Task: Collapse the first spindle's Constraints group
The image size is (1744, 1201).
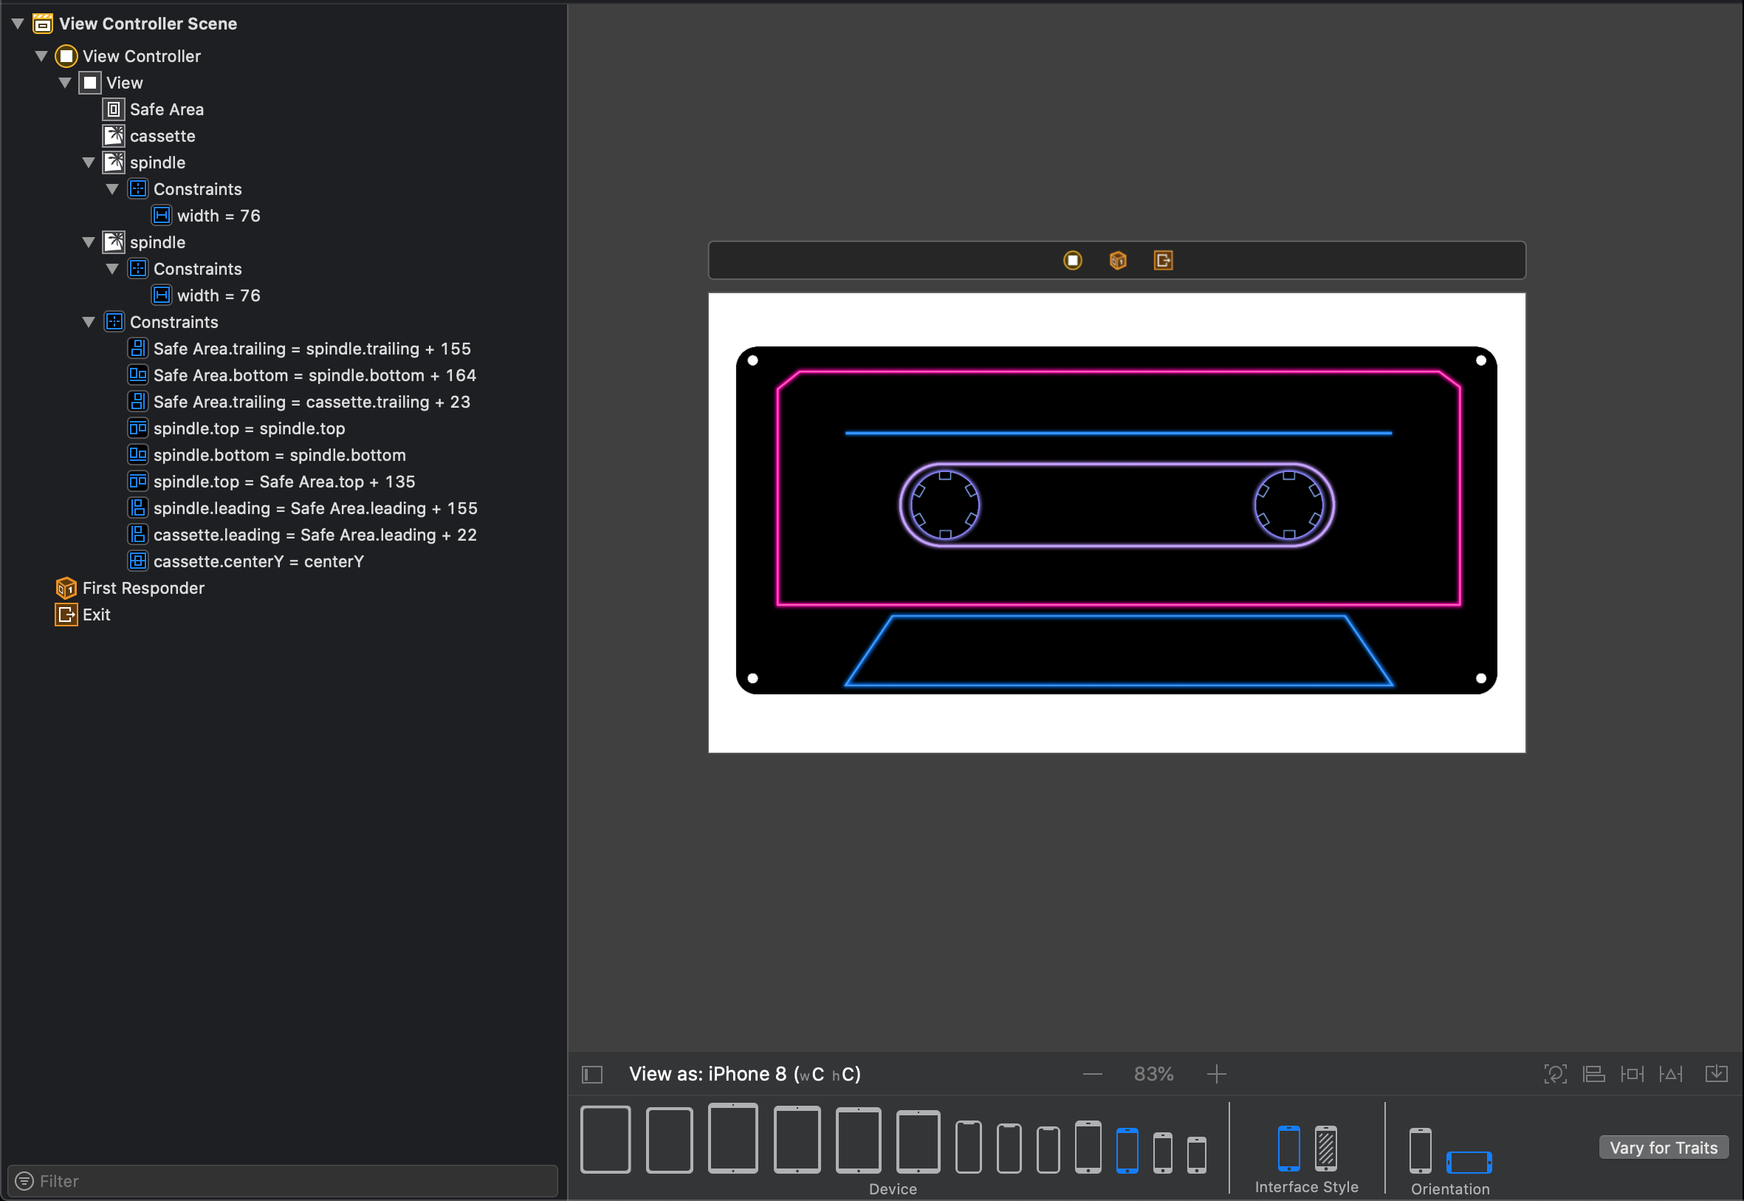Action: 112,189
